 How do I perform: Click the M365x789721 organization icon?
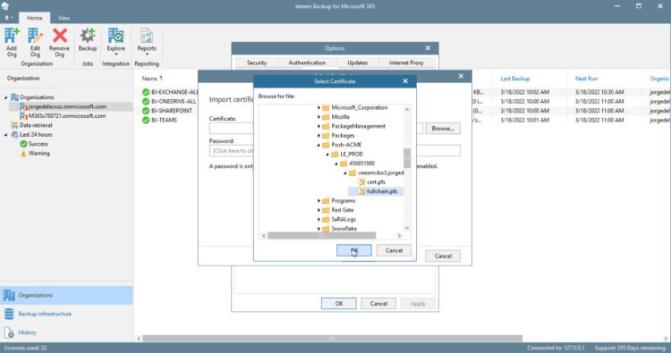point(23,116)
